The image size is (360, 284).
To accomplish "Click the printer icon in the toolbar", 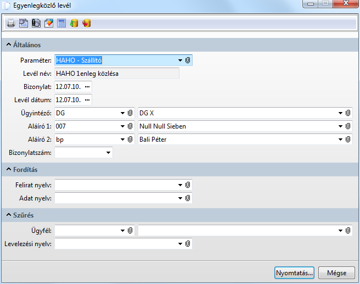I will (11, 23).
